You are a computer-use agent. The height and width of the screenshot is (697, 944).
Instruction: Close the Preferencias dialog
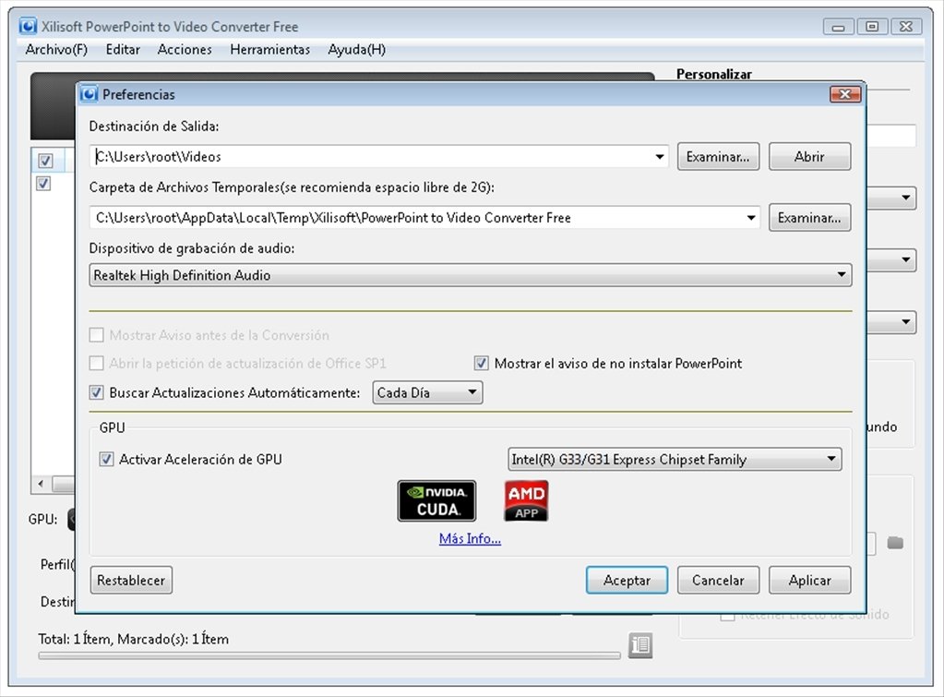845,94
